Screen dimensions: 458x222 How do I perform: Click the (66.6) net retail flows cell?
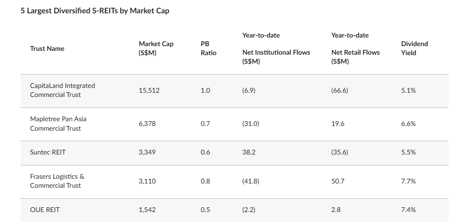339,90
